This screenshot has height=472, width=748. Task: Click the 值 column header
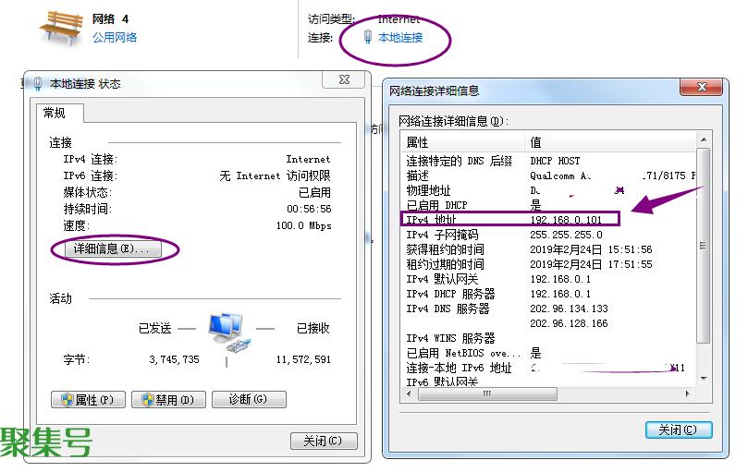point(610,142)
